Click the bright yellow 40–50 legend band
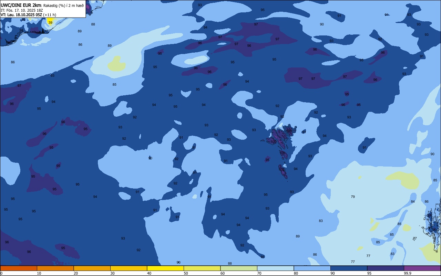441x276 pixels. (165, 268)
